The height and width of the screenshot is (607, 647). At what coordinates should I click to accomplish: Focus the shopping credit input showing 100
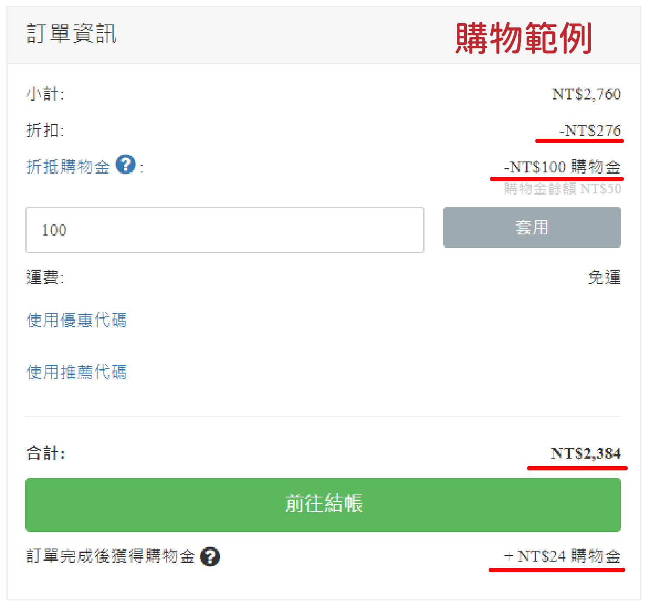(225, 230)
